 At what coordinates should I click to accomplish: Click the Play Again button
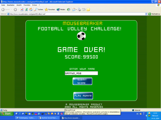83,96
